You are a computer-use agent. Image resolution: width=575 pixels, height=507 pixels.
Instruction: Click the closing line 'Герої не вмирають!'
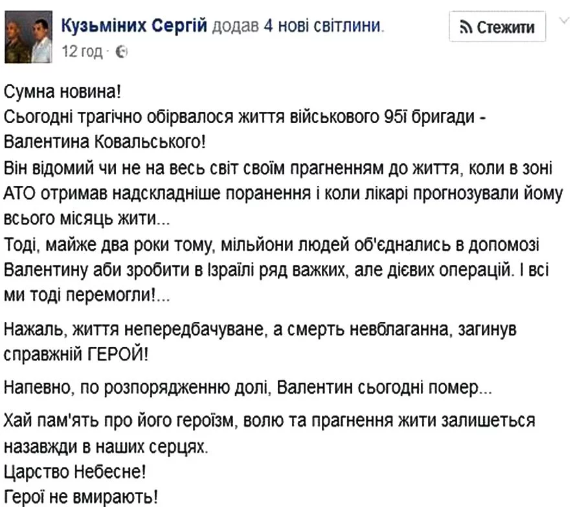pos(81,497)
